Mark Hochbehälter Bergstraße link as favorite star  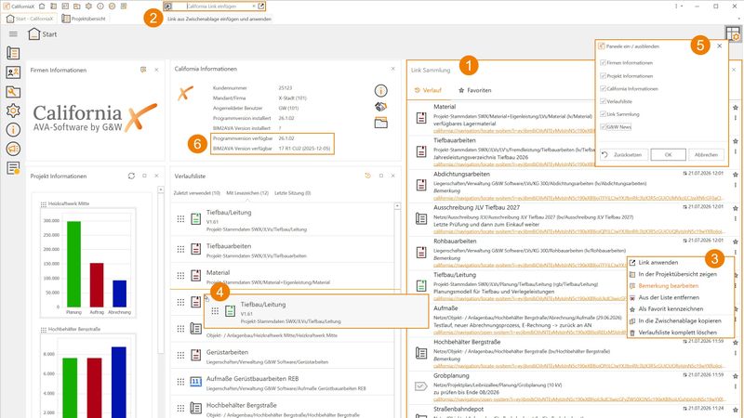tap(735, 342)
